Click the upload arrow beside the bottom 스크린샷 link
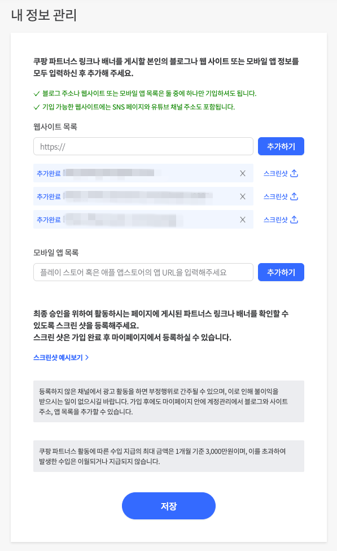The image size is (337, 551). [293, 218]
